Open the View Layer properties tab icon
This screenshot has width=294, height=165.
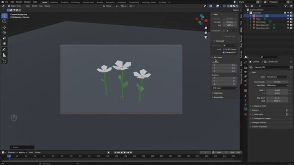(245, 77)
